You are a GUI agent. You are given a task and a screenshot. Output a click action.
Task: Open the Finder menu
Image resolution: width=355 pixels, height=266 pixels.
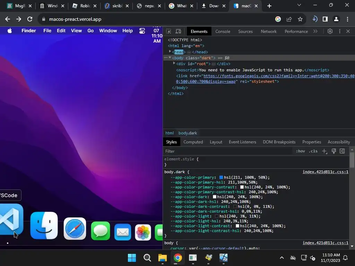(29, 31)
